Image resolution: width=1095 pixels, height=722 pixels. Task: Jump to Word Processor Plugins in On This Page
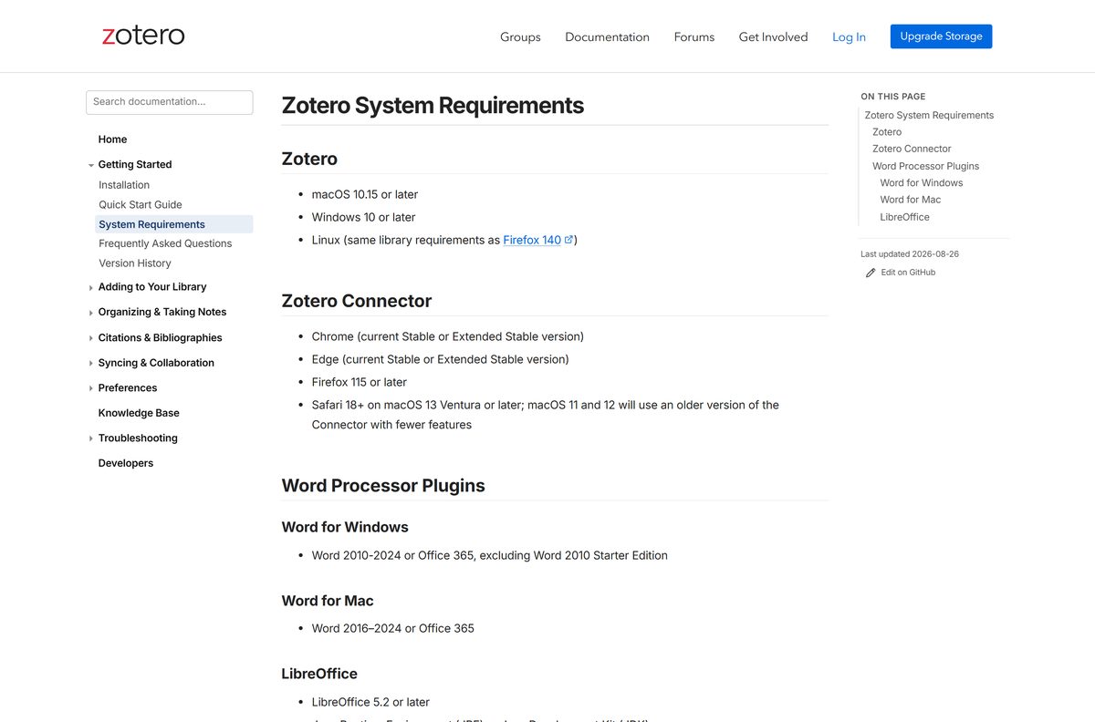925,166
